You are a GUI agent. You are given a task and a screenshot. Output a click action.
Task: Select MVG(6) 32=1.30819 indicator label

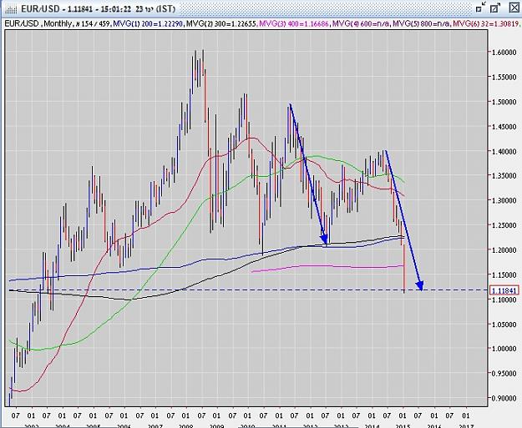pos(486,23)
